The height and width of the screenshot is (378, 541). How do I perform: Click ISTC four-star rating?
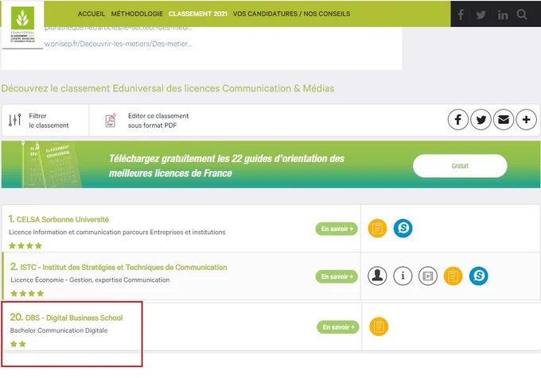(27, 293)
